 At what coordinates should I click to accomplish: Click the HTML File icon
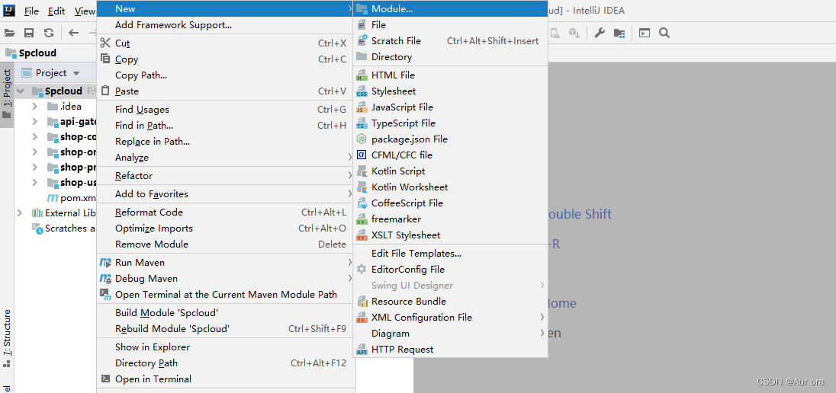(x=362, y=75)
